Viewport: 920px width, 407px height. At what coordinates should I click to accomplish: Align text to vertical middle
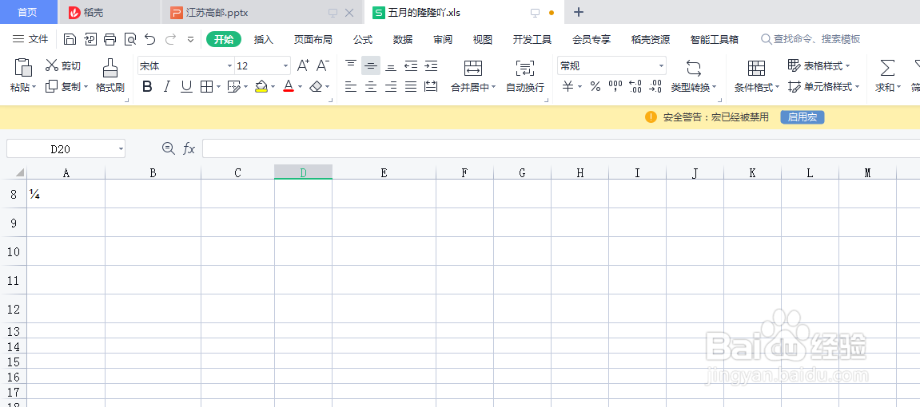click(371, 65)
